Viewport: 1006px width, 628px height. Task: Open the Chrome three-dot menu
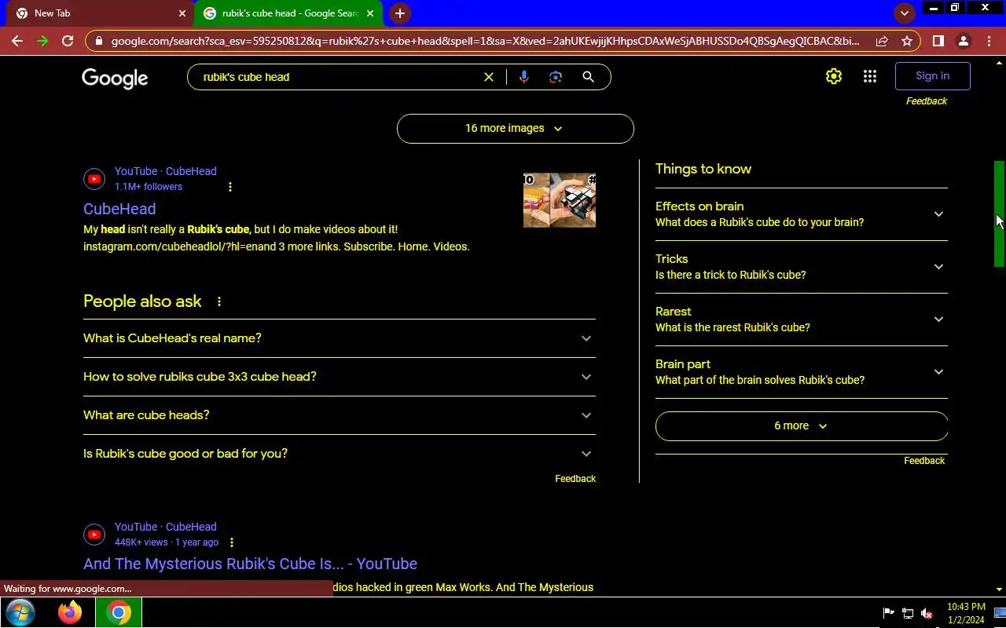point(989,41)
